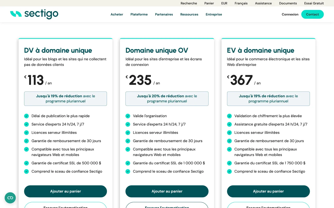Add DV à domaine unique to cart
This screenshot has height=208, width=334.
click(x=65, y=191)
